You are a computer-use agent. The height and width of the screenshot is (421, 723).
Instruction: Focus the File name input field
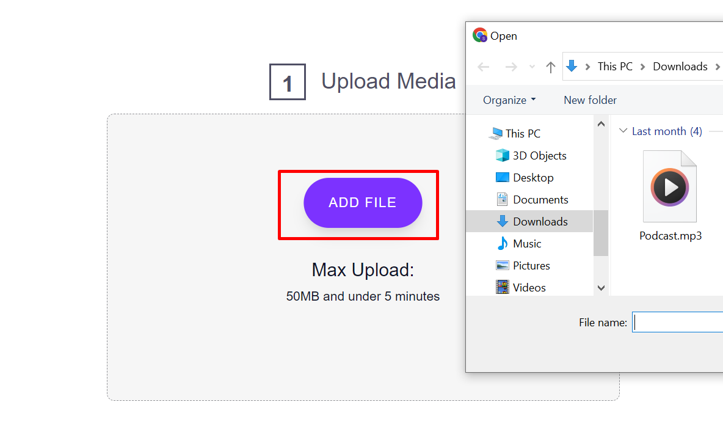[677, 322]
